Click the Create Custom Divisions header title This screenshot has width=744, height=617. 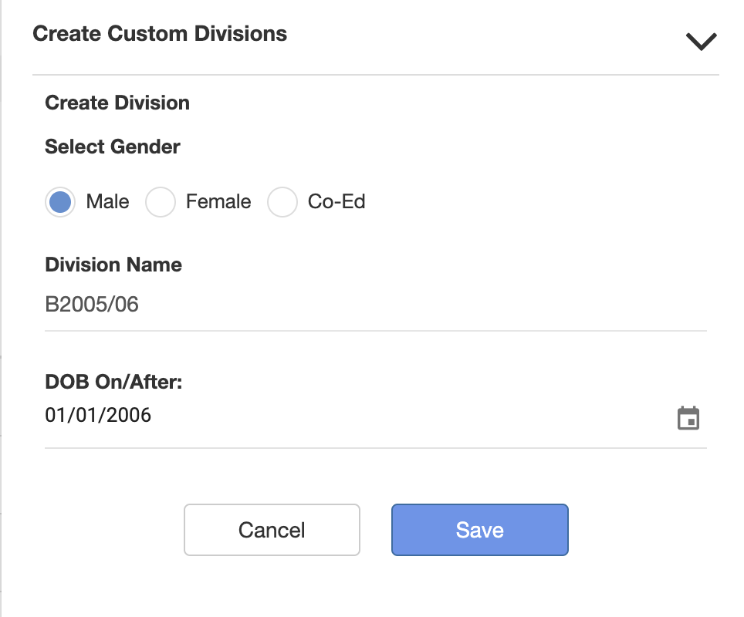click(x=160, y=34)
